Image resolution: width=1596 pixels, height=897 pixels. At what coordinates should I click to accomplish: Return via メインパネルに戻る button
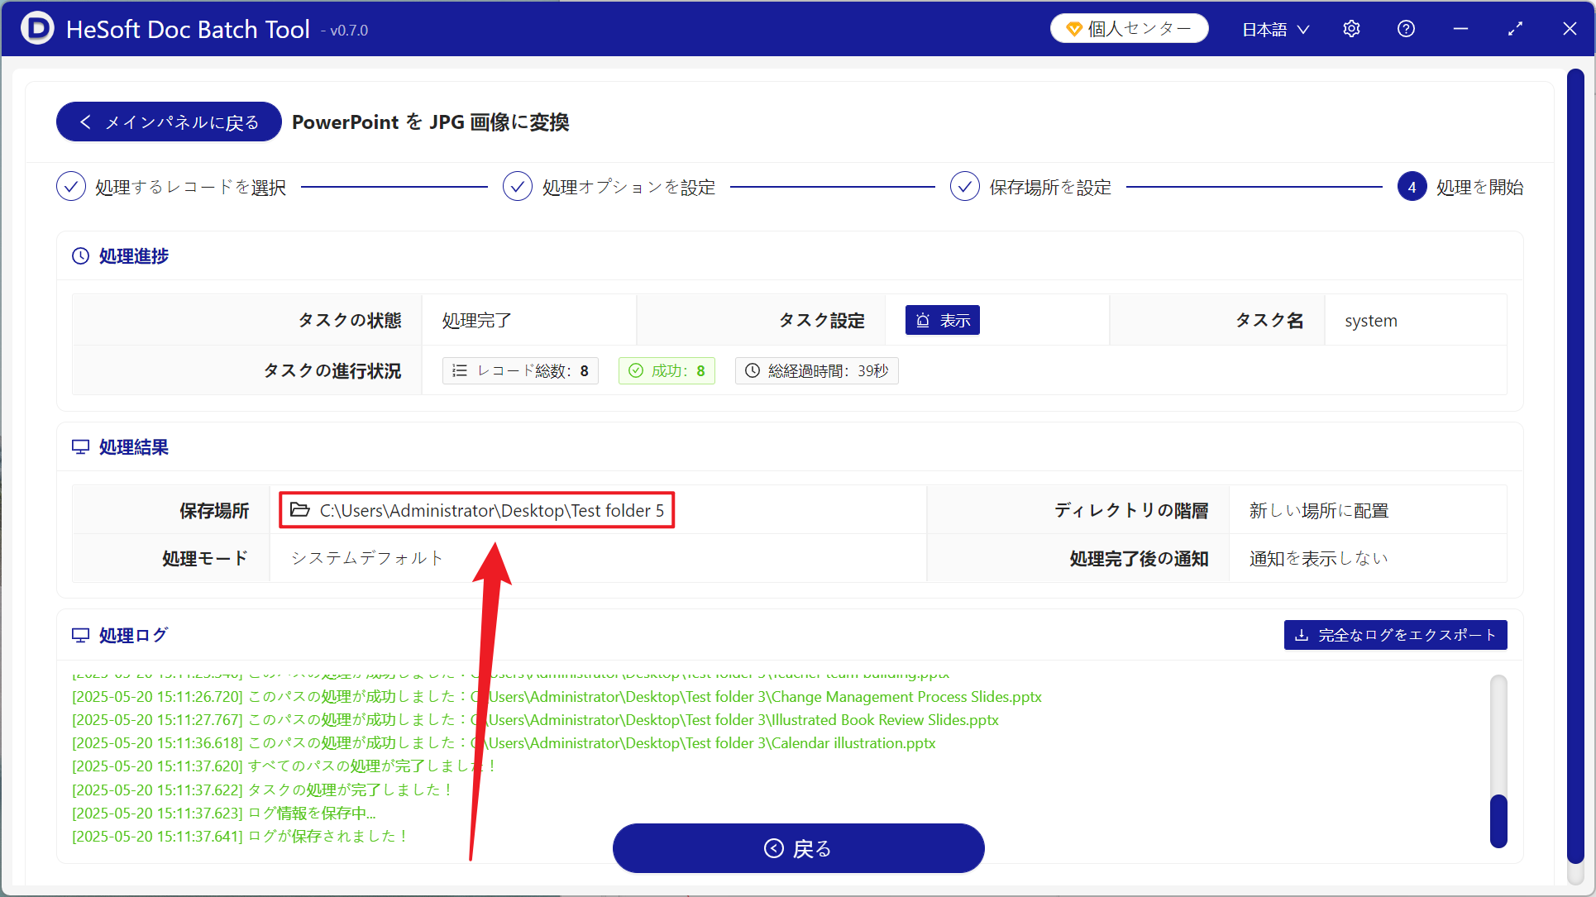(169, 122)
